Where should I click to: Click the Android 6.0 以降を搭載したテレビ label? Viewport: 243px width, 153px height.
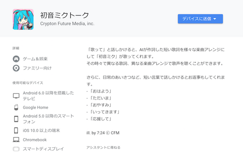[48, 96]
